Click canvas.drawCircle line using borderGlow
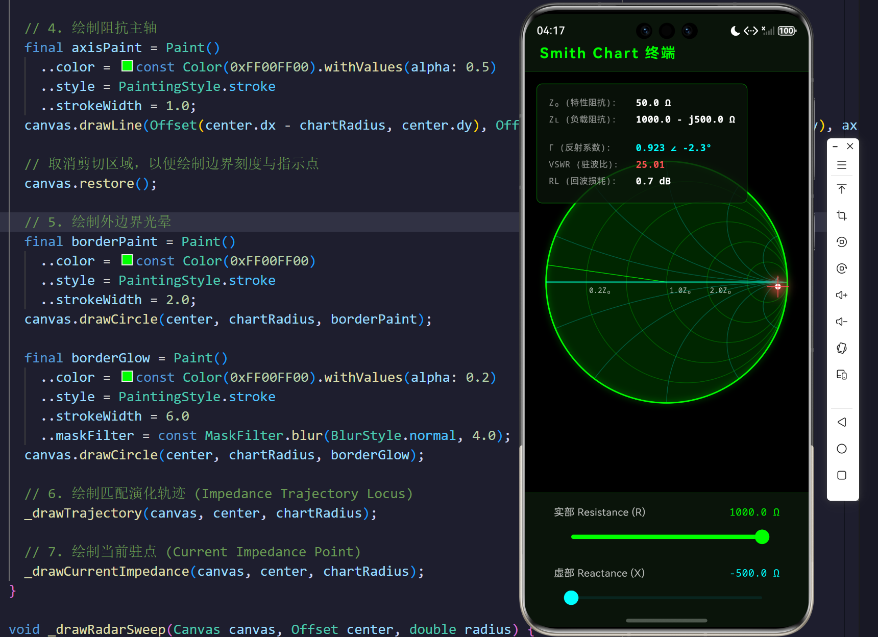This screenshot has height=637, width=878. click(224, 455)
